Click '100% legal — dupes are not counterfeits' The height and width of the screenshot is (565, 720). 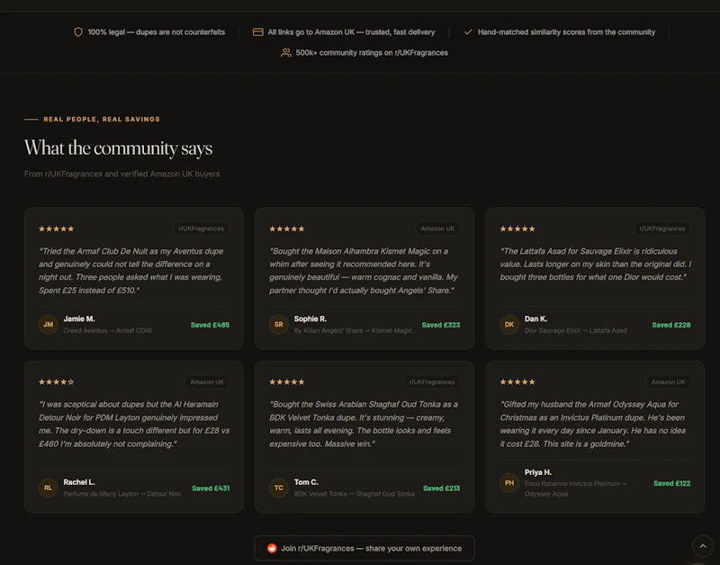coord(157,32)
